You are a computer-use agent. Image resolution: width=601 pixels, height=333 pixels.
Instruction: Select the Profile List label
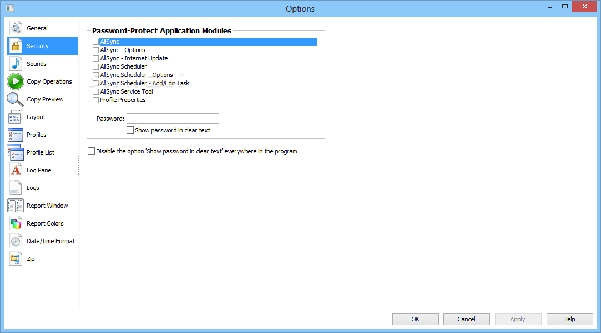[41, 152]
